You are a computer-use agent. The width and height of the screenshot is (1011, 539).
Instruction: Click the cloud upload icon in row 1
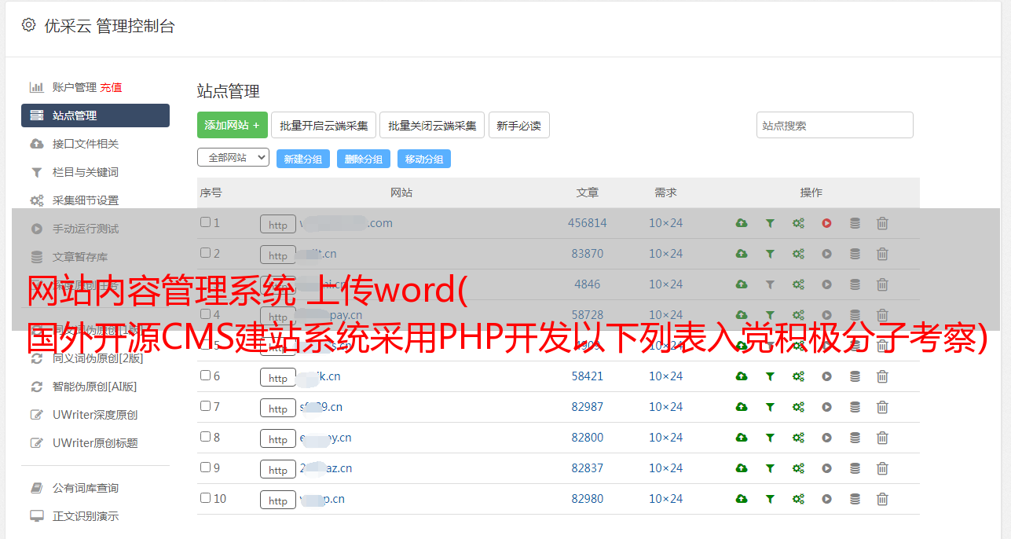[x=741, y=223]
